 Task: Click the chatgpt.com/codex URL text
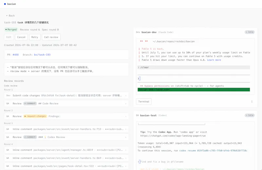coord(173,136)
